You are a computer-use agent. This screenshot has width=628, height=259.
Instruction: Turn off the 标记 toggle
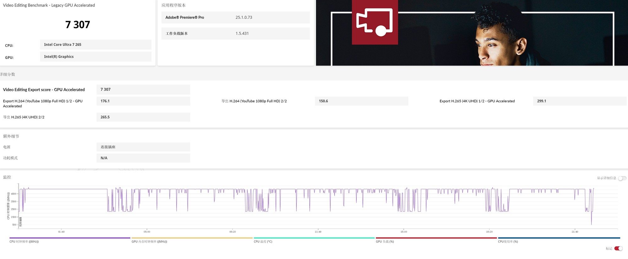pos(618,248)
